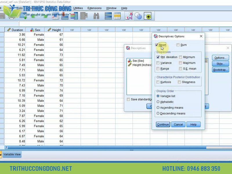This screenshot has width=232, height=174.
Task: Select Variable list display order
Action: 158,96
